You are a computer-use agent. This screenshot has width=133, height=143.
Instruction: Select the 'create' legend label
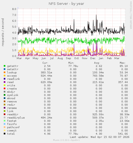[x=12, y=89]
